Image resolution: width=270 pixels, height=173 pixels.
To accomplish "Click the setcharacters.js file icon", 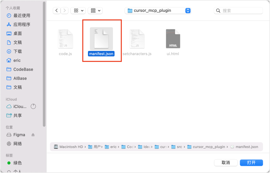I will pyautogui.click(x=137, y=39).
